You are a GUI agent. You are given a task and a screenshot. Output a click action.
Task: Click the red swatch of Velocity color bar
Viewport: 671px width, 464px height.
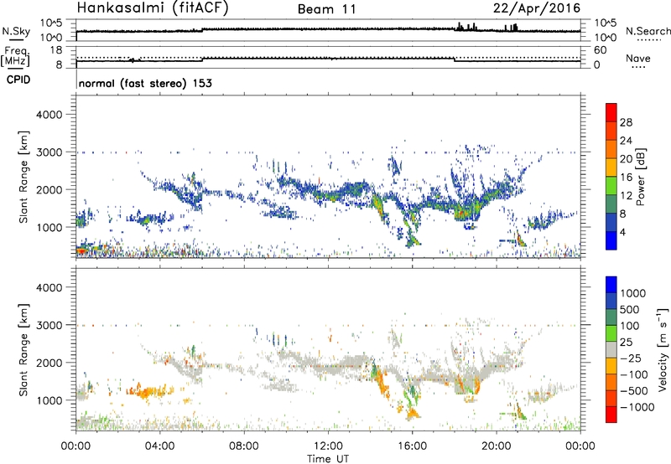point(611,415)
